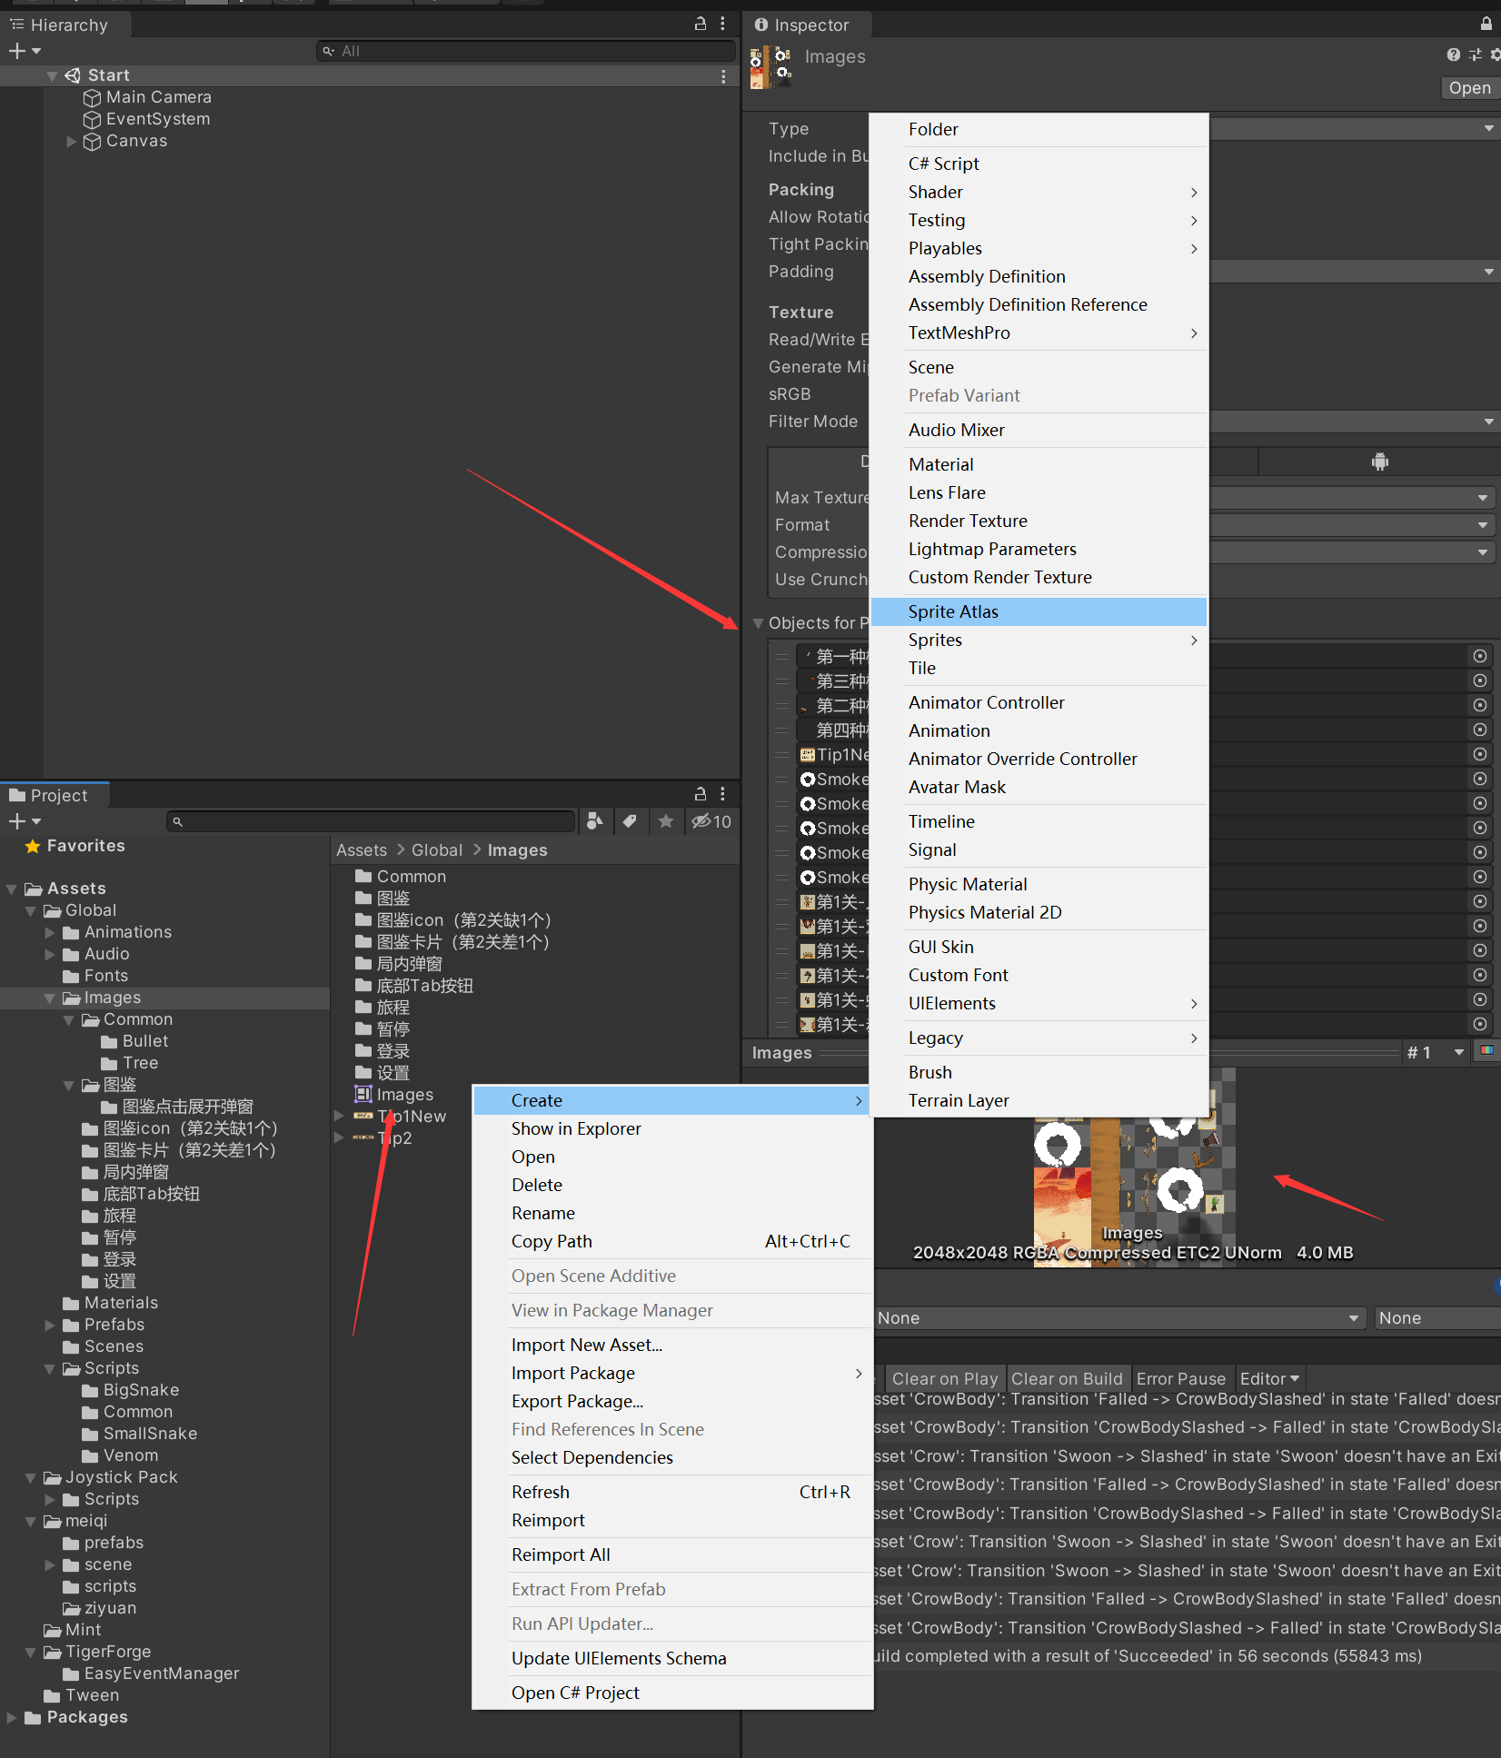Click the save search star icon
The height and width of the screenshot is (1758, 1501).
(666, 821)
